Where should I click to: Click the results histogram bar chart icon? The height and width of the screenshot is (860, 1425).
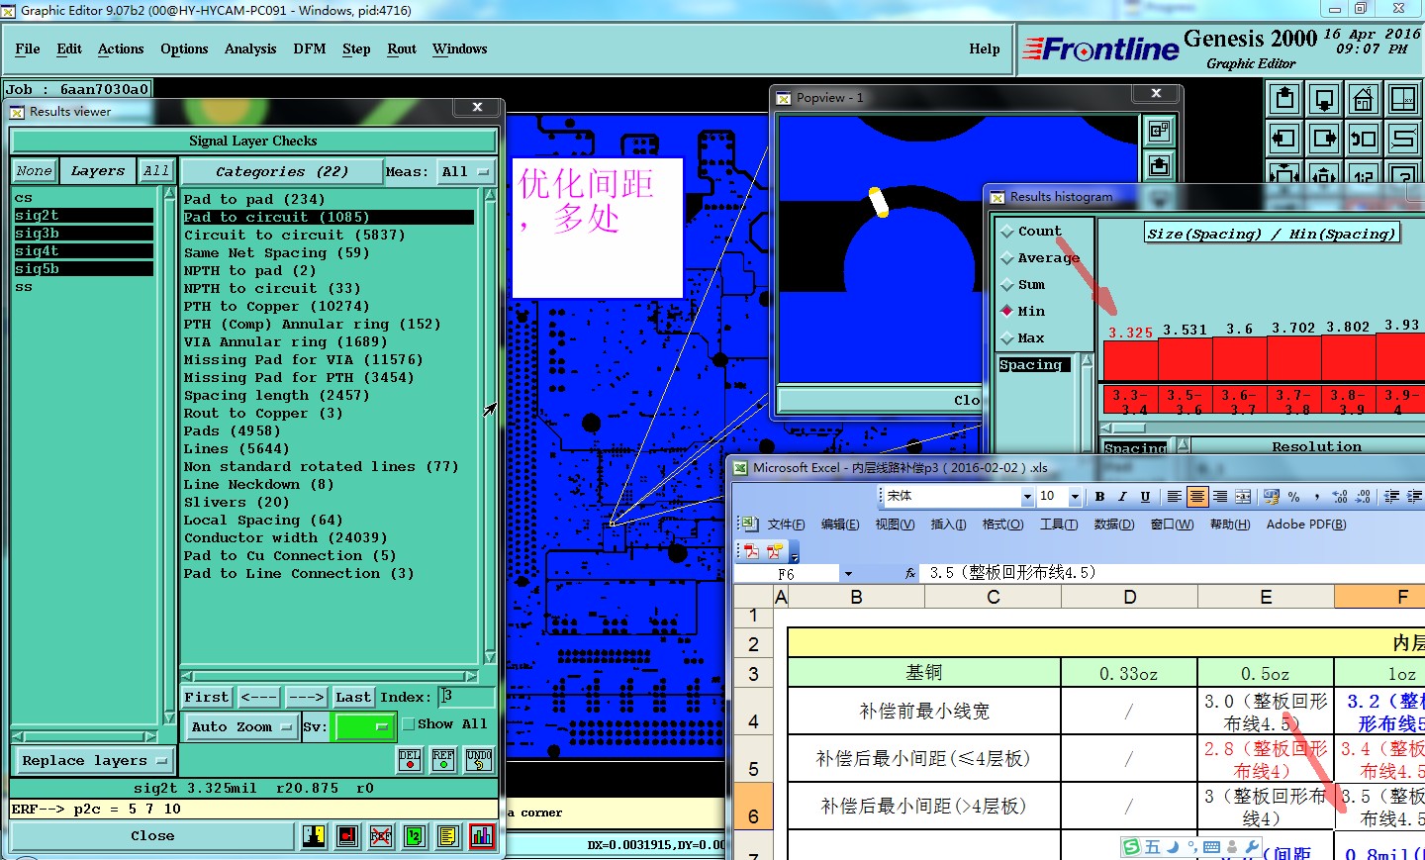pos(482,836)
